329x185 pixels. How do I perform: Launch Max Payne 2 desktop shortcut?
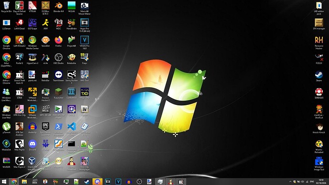(19, 163)
